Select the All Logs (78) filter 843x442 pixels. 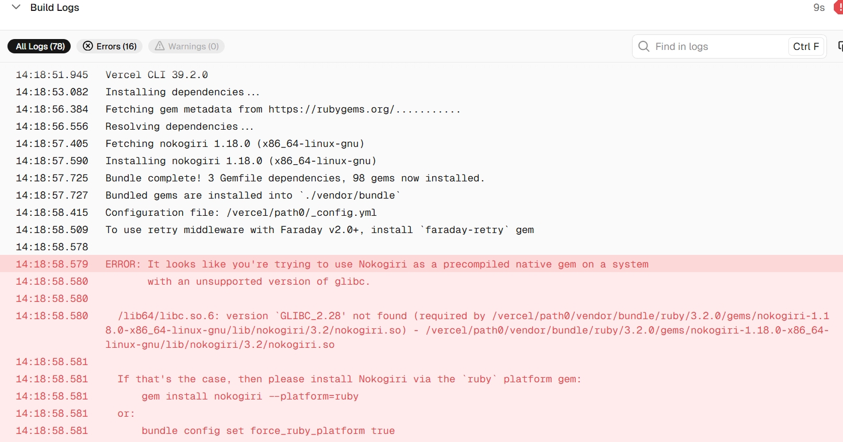[40, 46]
